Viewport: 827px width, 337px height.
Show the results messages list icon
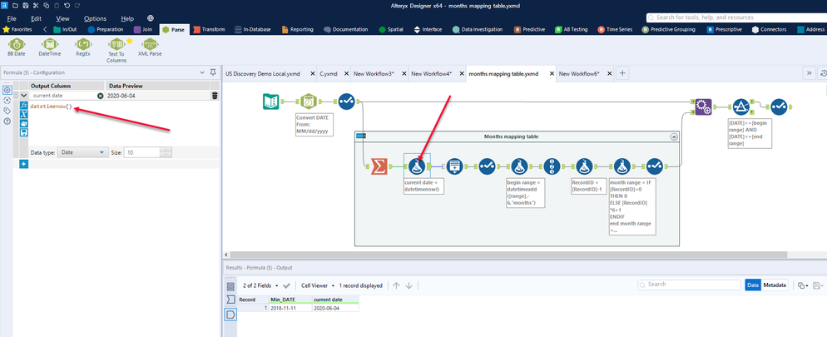pos(230,286)
